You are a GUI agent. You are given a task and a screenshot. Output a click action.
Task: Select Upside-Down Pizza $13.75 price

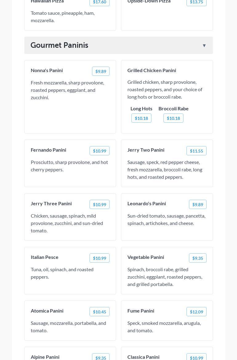click(x=196, y=2)
